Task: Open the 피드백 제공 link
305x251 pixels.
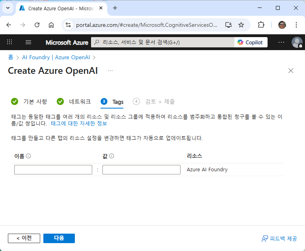Action: [279, 238]
